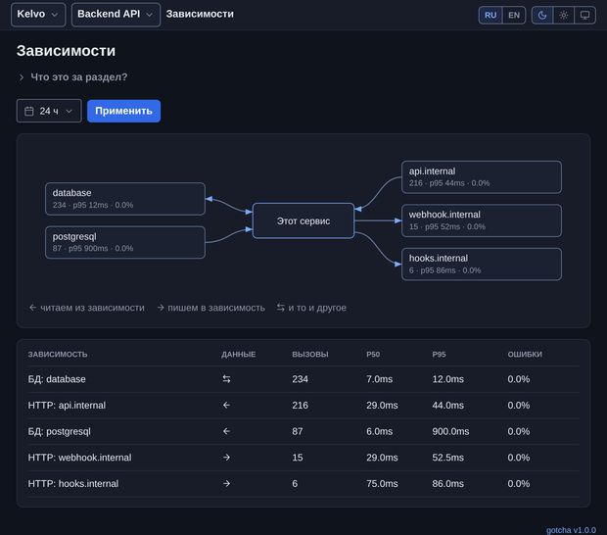The image size is (607, 535).
Task: Expand the 'Что это за раздел?' section
Action: tap(72, 77)
